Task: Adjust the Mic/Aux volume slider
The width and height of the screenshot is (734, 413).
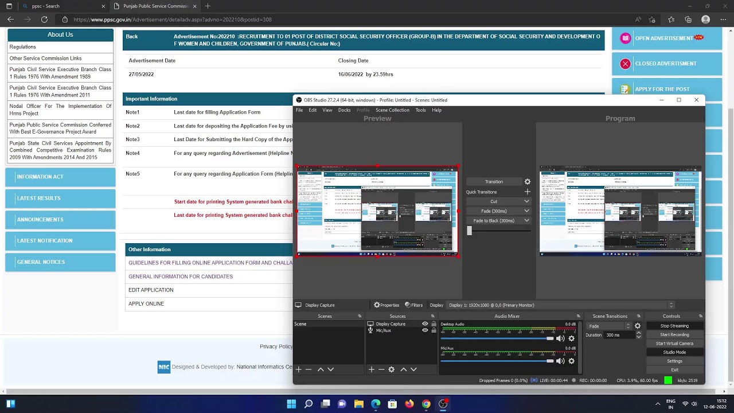Action: pos(497,361)
